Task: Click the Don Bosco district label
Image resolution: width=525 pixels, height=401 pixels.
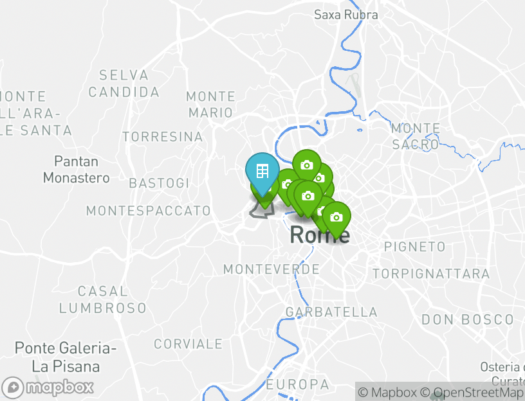Action: 467,319
